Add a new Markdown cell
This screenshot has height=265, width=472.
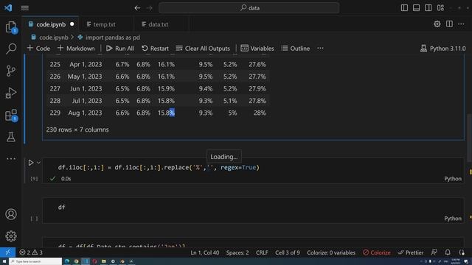76,49
